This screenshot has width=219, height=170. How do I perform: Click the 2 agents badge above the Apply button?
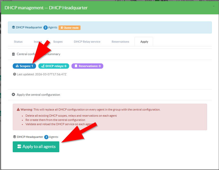[x=46, y=137]
